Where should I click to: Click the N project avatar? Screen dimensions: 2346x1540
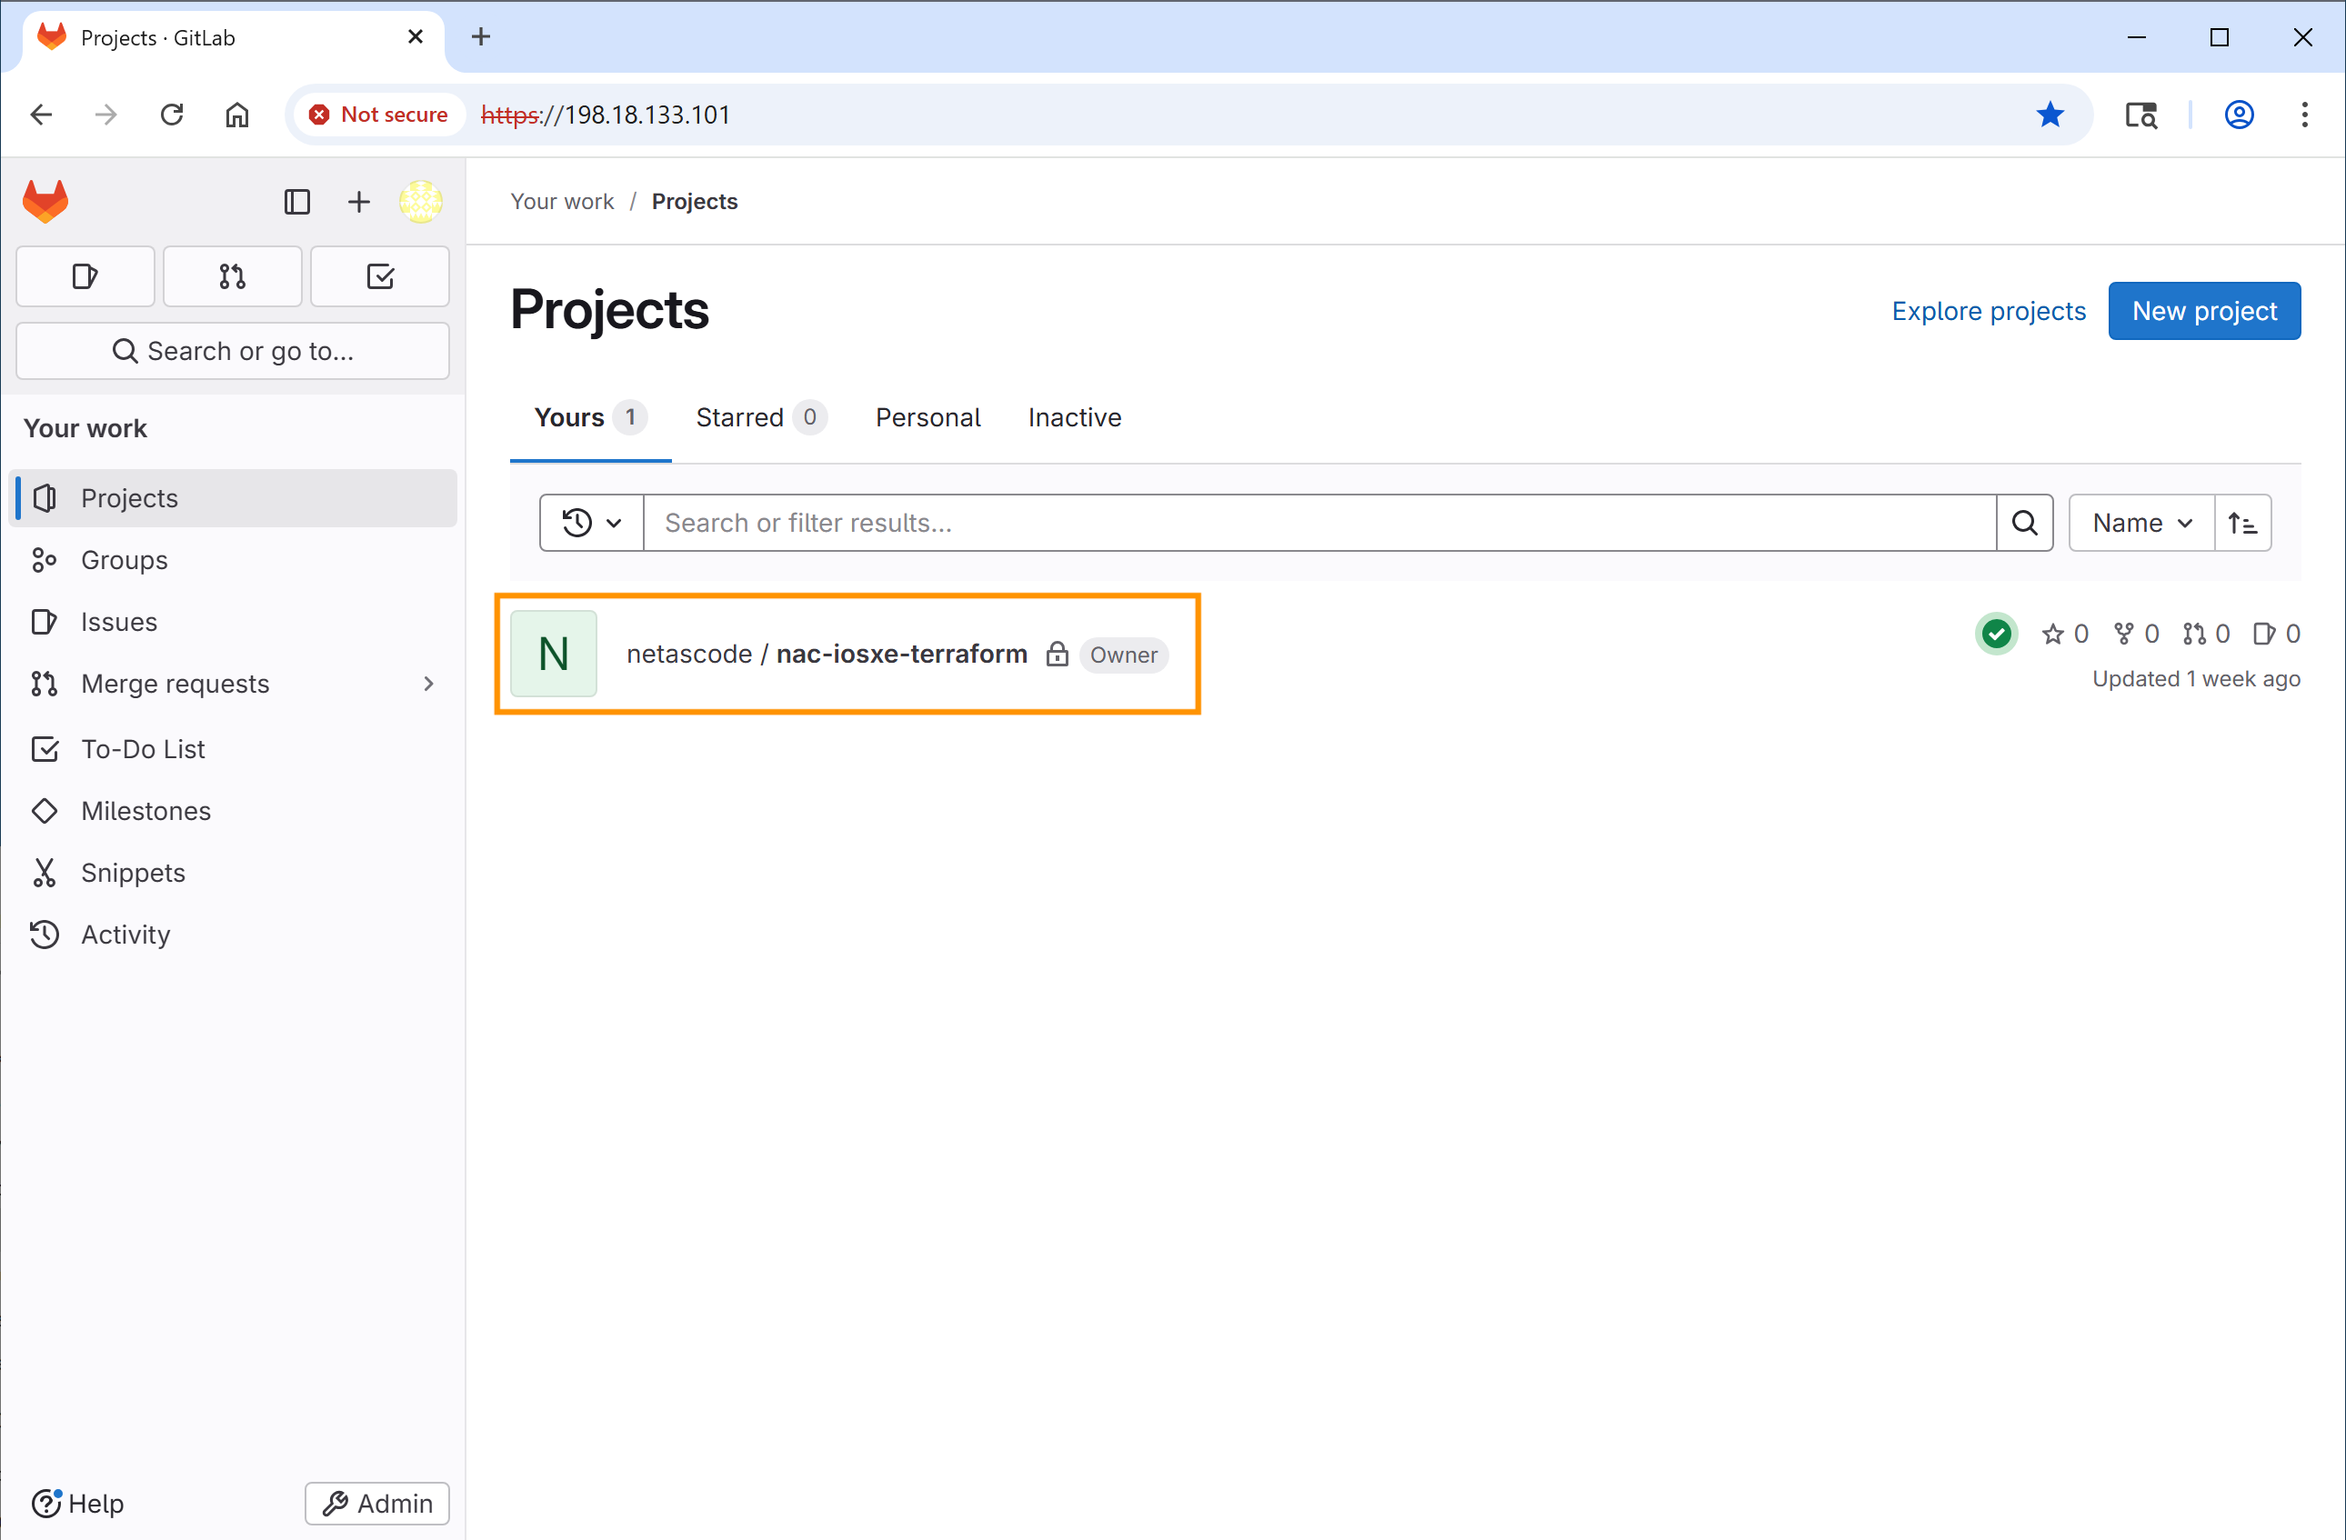tap(554, 655)
